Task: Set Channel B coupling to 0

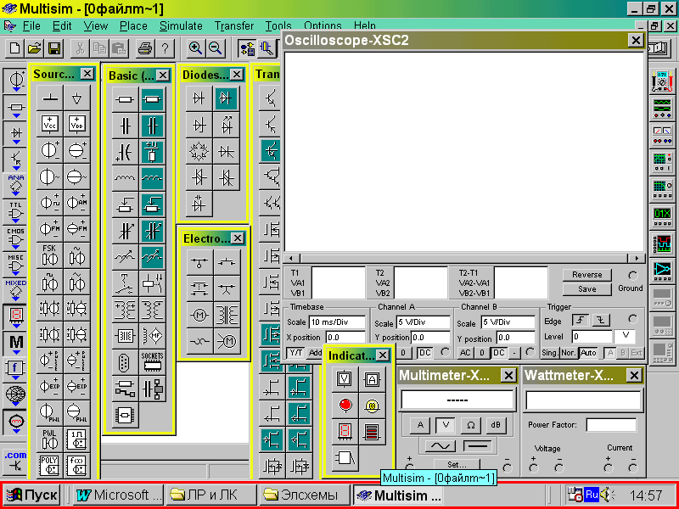Action: (x=481, y=353)
